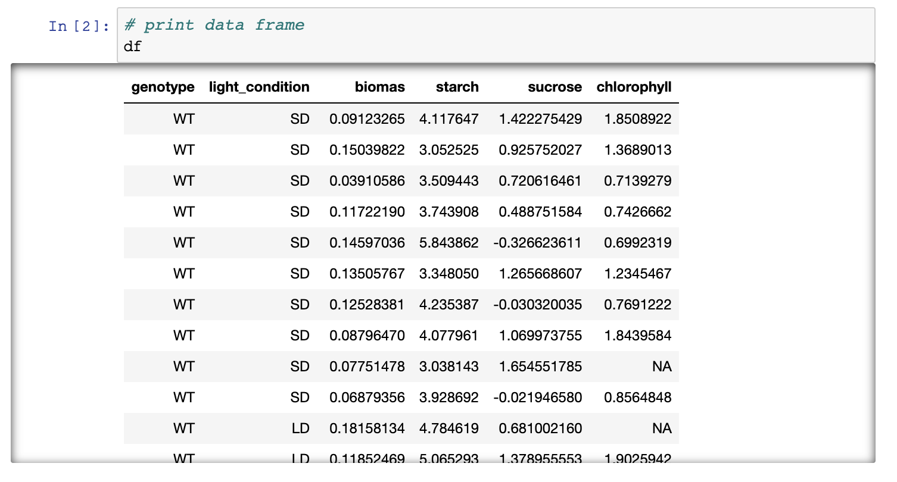This screenshot has height=482, width=897.
Task: Click WT in the 0.18158134 row
Action: (184, 428)
